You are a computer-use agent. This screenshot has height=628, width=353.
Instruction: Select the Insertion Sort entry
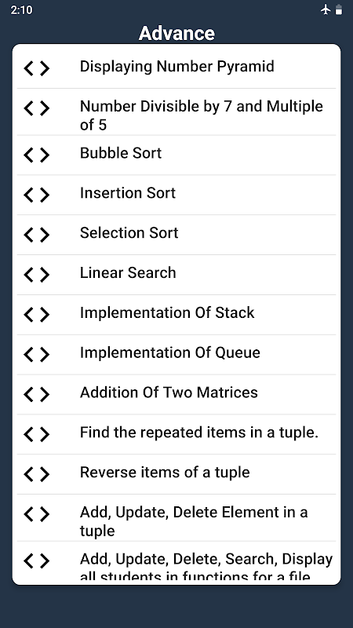176,195
